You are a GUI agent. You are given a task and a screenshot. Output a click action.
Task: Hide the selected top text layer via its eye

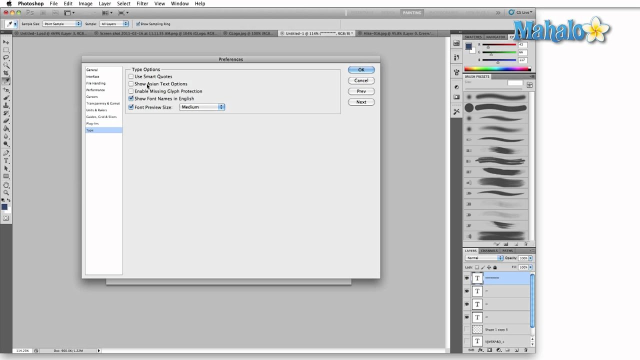click(467, 278)
